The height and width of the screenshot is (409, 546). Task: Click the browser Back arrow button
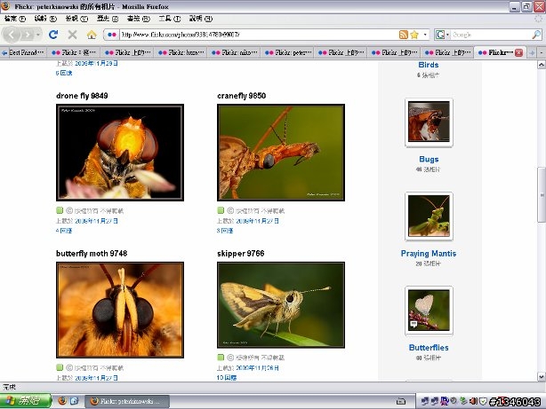point(12,35)
